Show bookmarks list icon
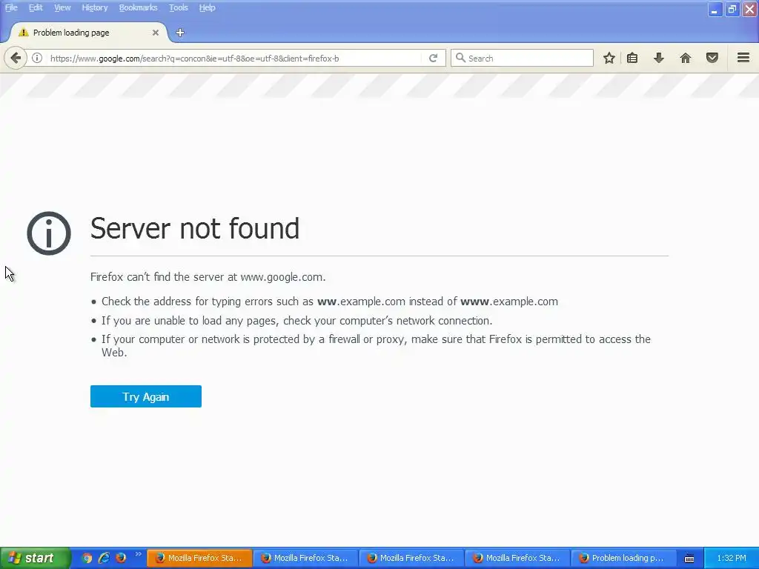759x569 pixels. (632, 58)
